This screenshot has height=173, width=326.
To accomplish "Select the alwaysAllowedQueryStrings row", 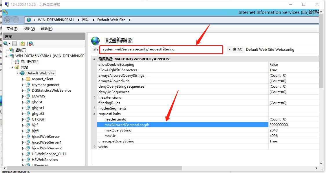I will point(208,76).
